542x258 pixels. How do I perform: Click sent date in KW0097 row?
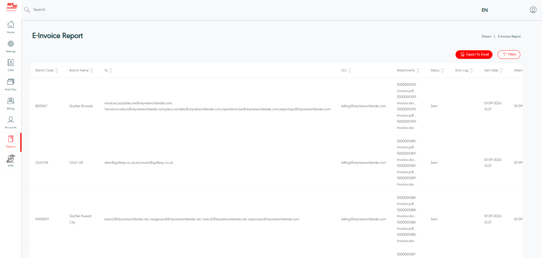point(493,219)
